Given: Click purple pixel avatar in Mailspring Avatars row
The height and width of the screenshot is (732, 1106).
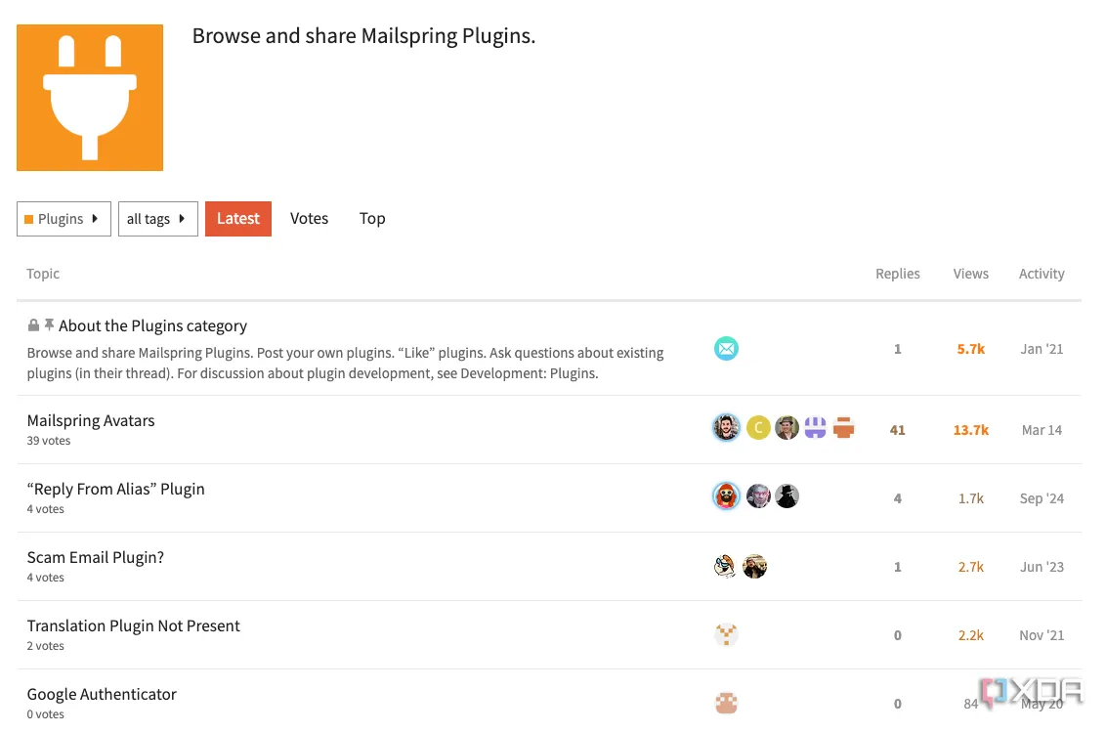Looking at the screenshot, I should [815, 427].
